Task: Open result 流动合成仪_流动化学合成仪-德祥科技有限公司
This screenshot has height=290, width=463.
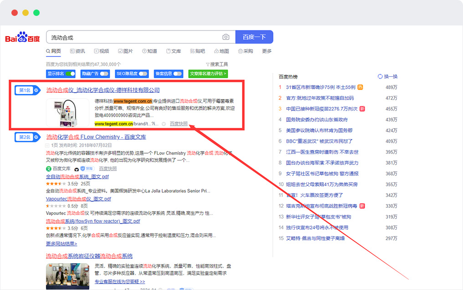Action: tap(103, 90)
